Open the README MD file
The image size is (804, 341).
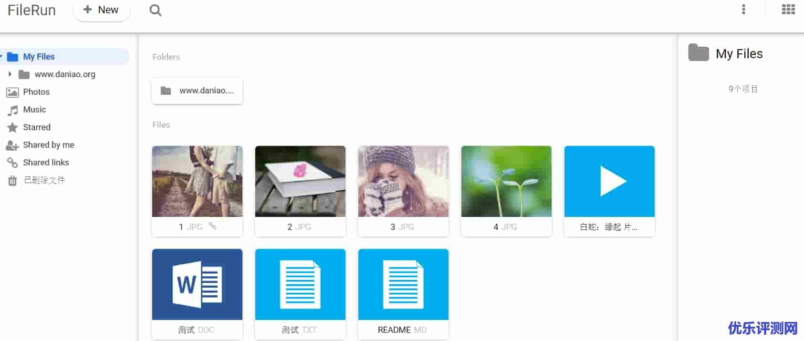click(403, 285)
